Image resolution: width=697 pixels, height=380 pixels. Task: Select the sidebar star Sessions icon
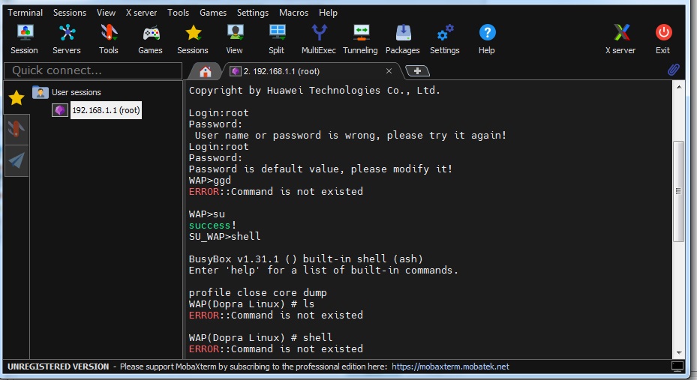pos(17,97)
